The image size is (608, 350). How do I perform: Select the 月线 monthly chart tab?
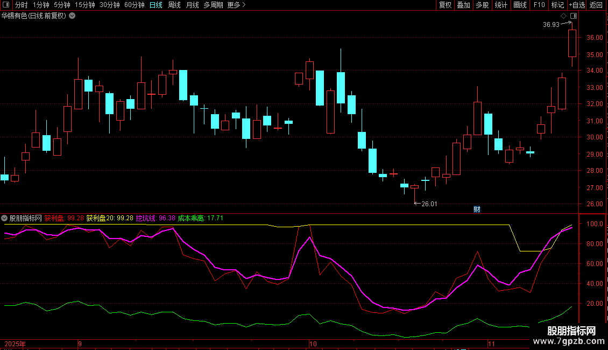point(192,5)
